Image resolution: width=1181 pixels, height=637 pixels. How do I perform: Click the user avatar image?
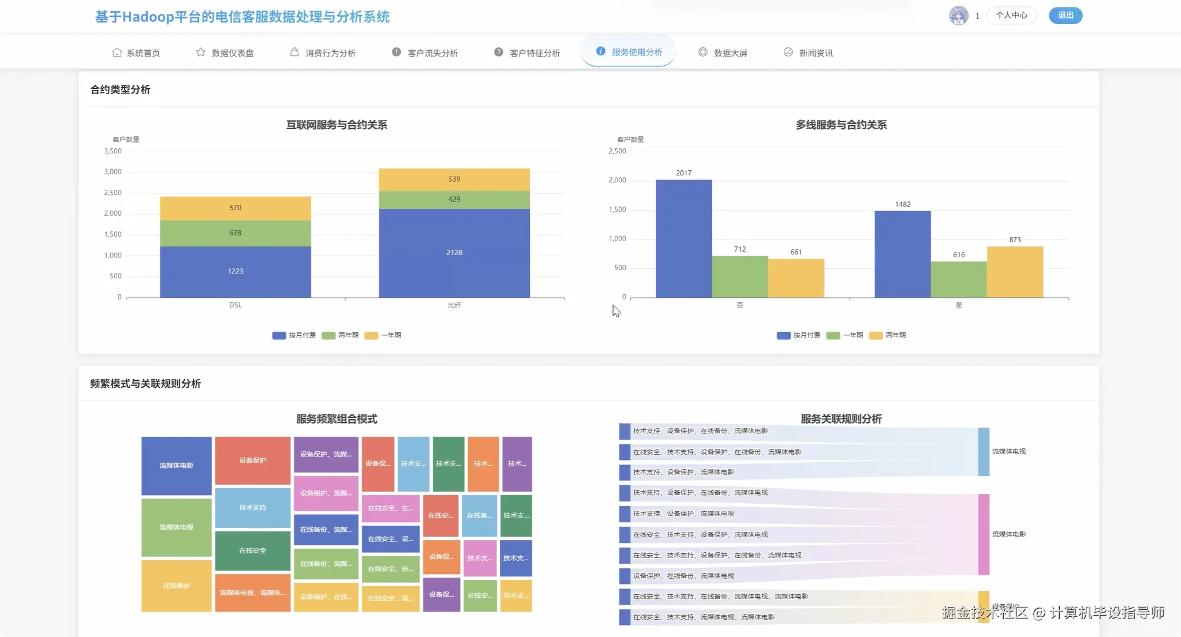pyautogui.click(x=959, y=16)
